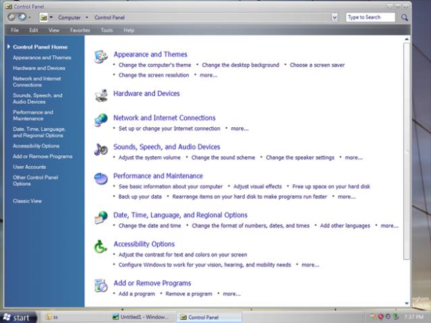Open User Accounts in sidebar
Viewport: 431px width, 323px height.
tap(30, 167)
